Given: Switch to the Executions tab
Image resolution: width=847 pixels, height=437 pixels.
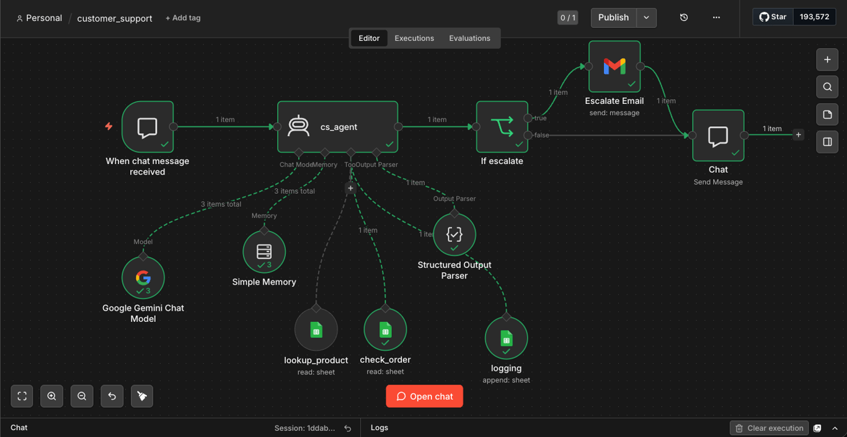Looking at the screenshot, I should point(414,38).
